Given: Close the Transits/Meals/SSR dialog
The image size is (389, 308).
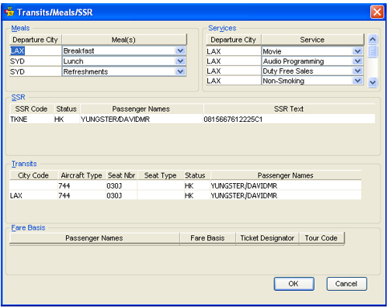Looking at the screenshot, I should coord(377,12).
